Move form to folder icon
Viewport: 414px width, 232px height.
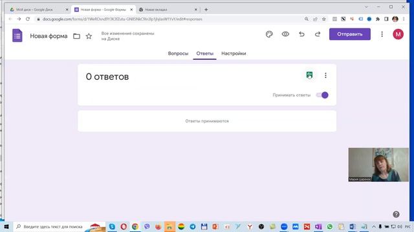tap(76, 36)
